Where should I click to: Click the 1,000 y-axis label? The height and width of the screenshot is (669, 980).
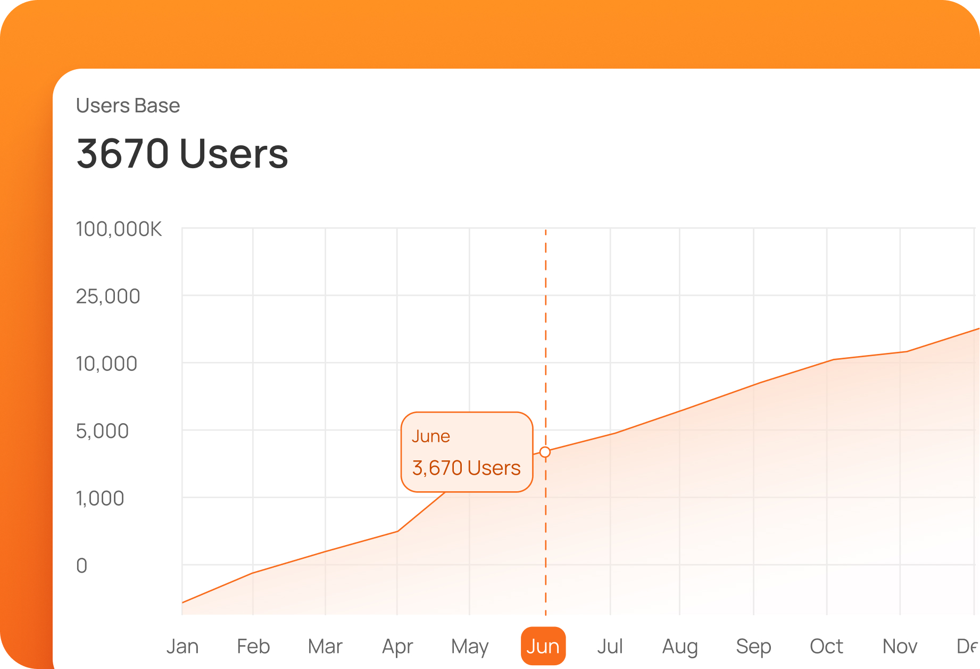pyautogui.click(x=100, y=499)
